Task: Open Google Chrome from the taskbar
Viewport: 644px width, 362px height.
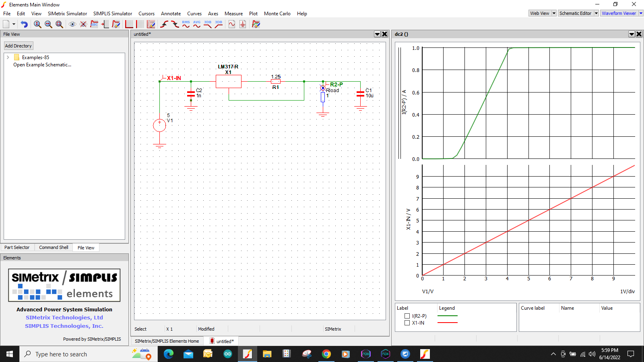Action: coord(326,354)
